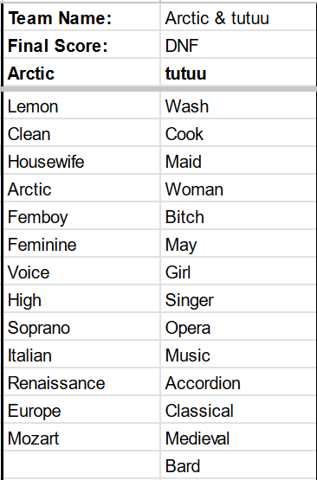Click the 'Medieval' cell
This screenshot has width=317, height=480.
click(x=238, y=437)
